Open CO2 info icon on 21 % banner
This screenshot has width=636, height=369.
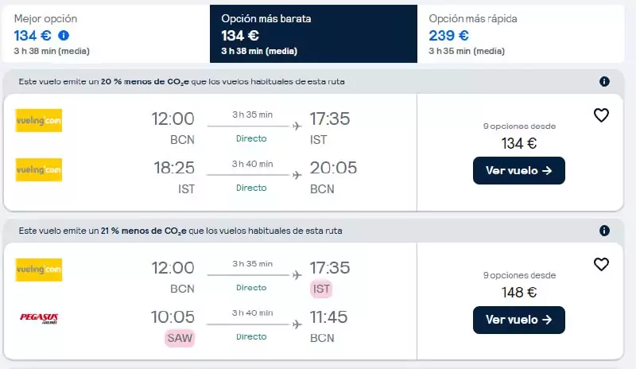point(604,231)
